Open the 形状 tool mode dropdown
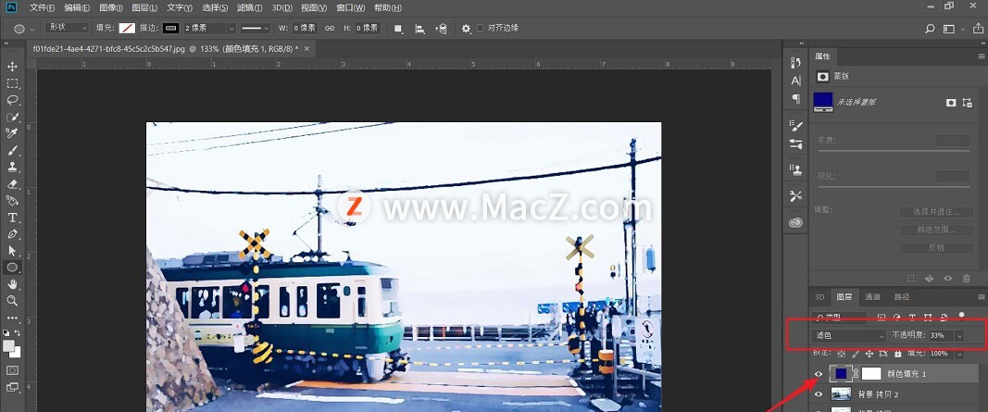Screen dimensions: 988x412 click(x=67, y=29)
